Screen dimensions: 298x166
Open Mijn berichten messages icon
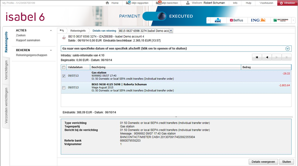coord(159,3)
